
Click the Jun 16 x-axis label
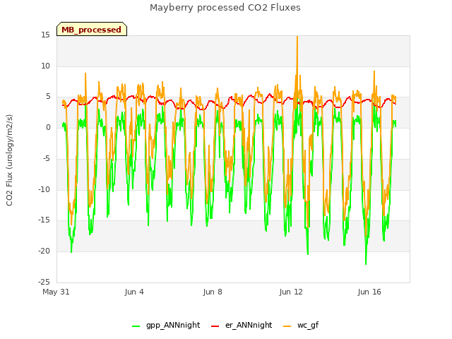click(369, 292)
